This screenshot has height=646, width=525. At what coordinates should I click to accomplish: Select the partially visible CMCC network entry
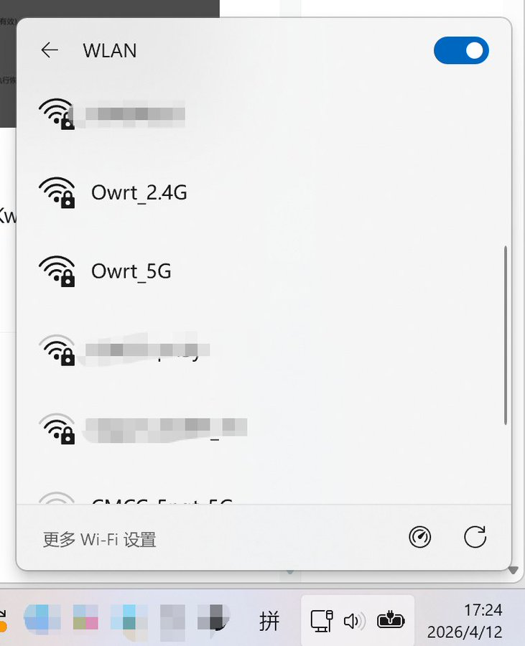[x=264, y=497]
